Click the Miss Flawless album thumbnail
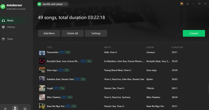 click(42, 97)
